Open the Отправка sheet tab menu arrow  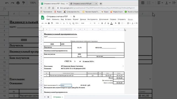click(62, 97)
